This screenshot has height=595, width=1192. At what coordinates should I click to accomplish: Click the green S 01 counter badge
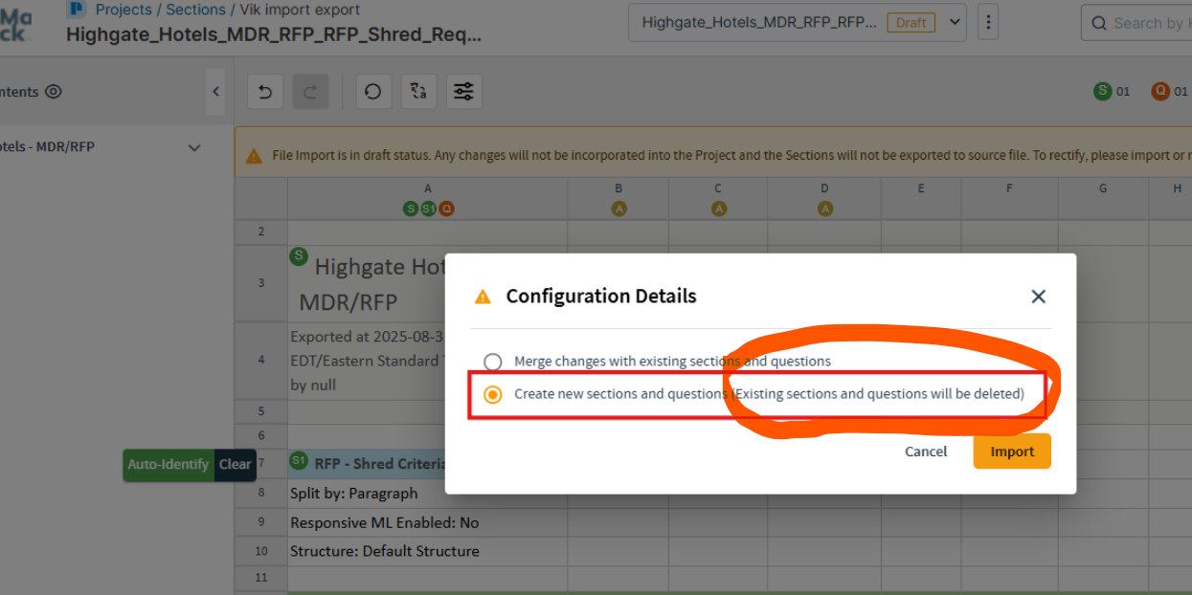[x=1113, y=92]
